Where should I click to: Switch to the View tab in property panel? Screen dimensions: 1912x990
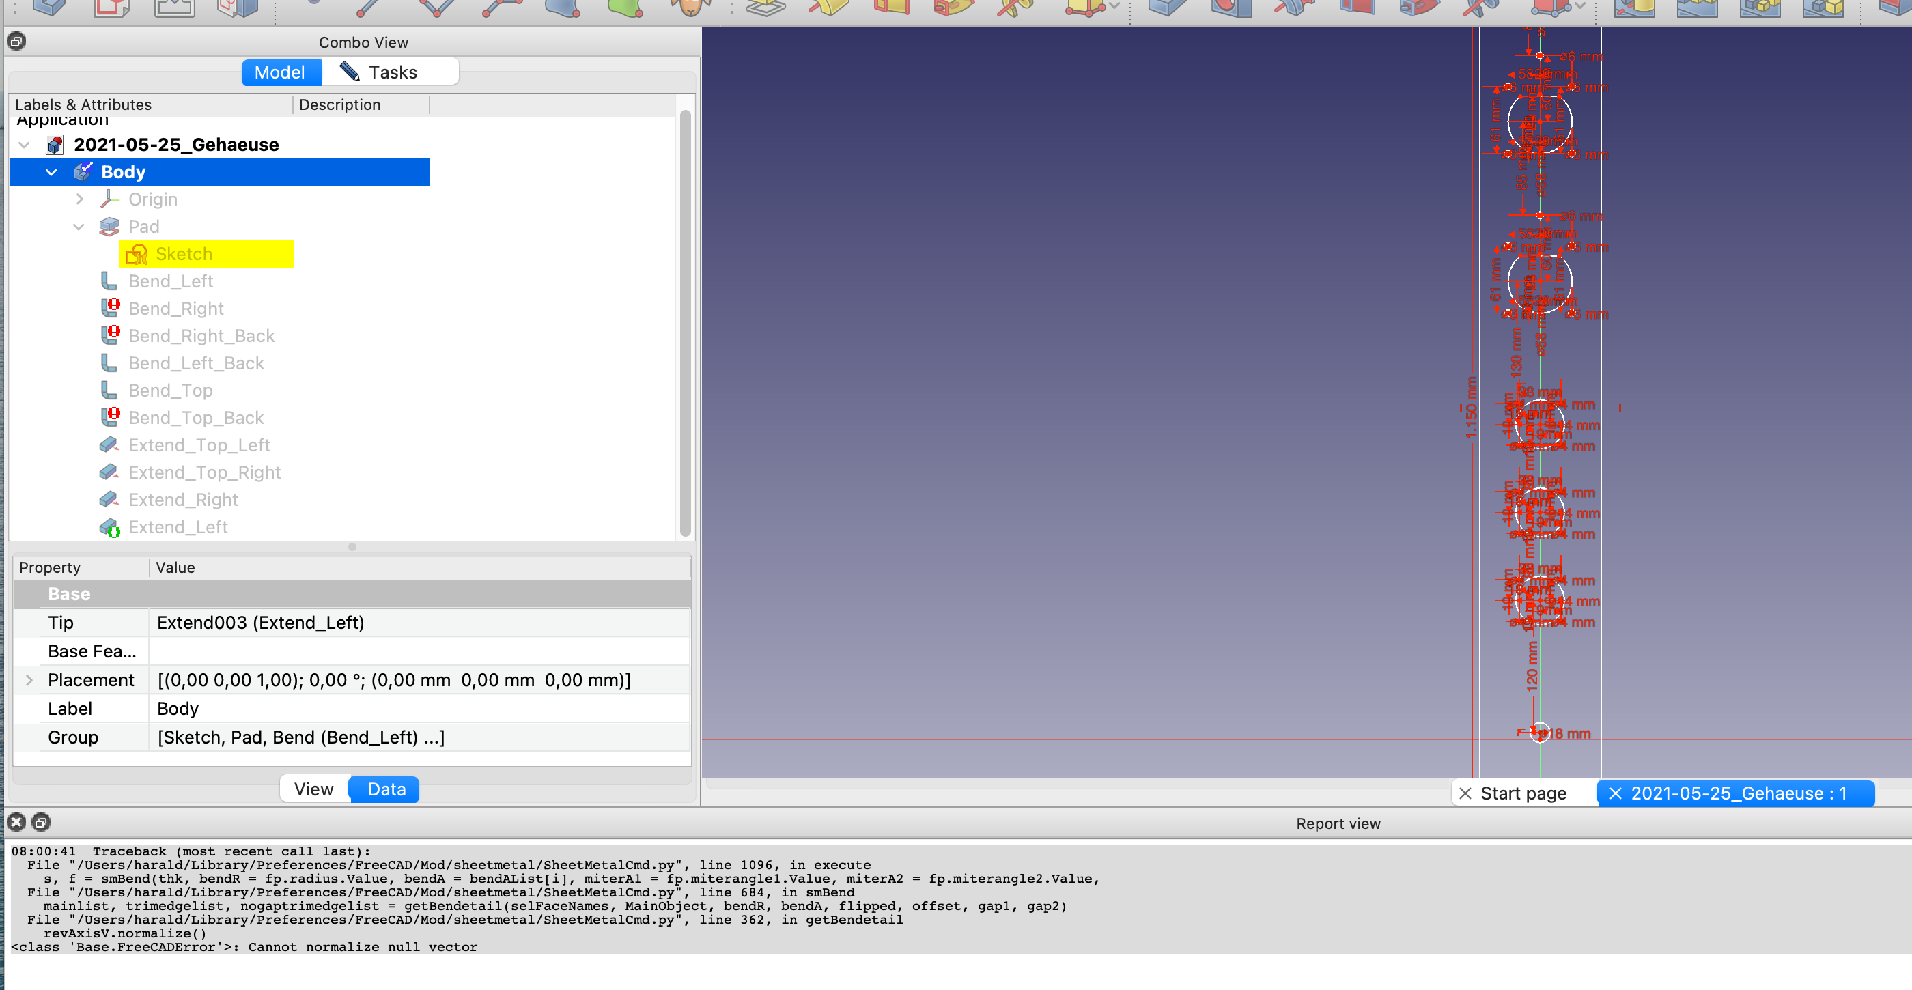pyautogui.click(x=314, y=789)
